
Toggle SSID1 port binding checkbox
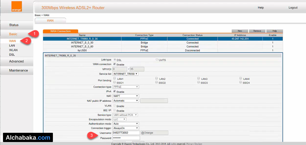click(114, 82)
